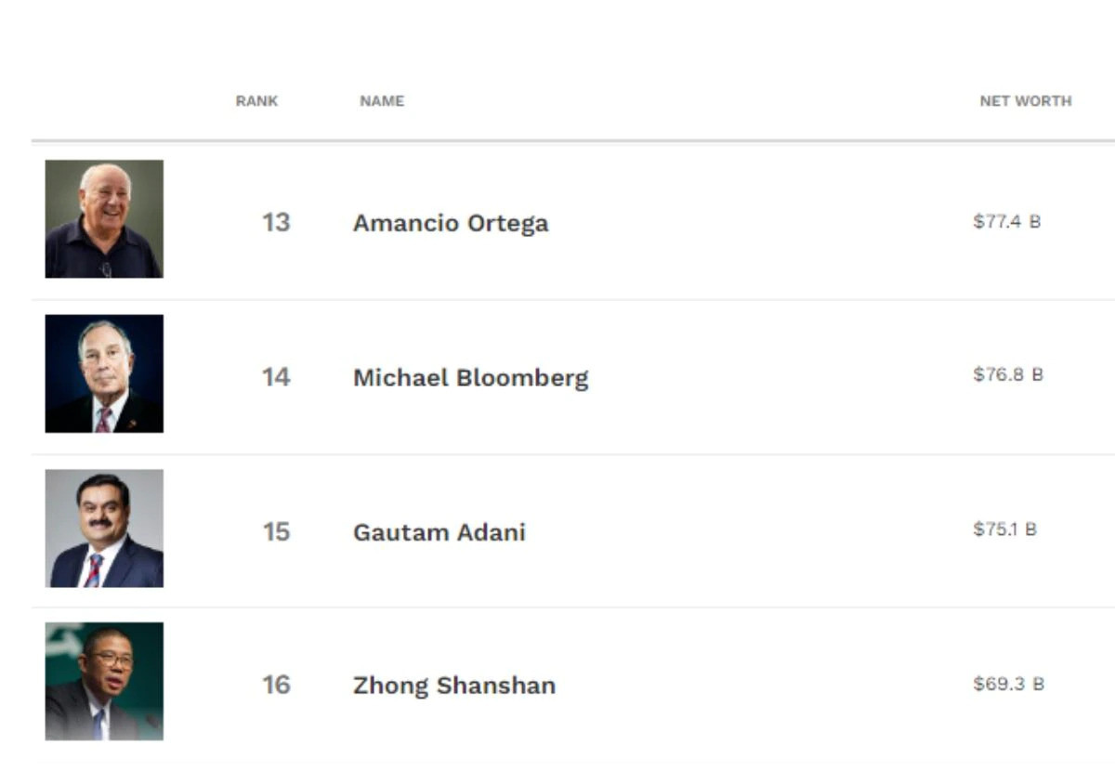Screen dimensions: 1115x784
Task: Click rank number 13
Action: 276,222
